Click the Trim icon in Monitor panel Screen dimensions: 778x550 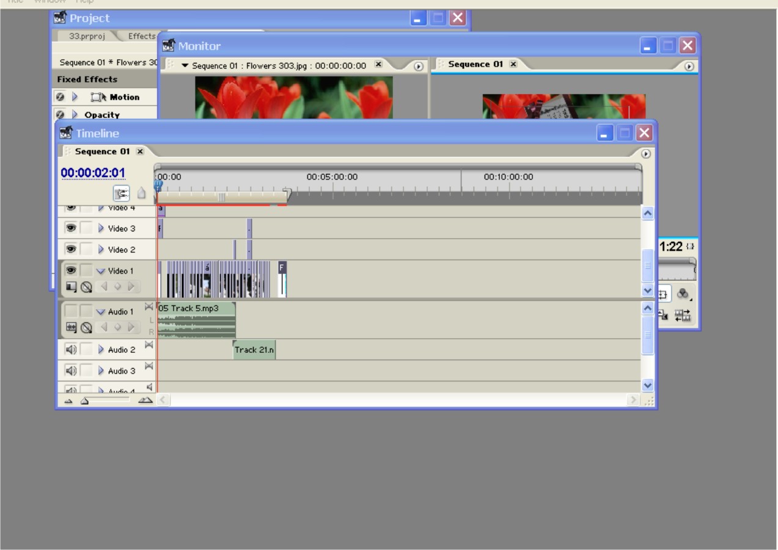[683, 315]
